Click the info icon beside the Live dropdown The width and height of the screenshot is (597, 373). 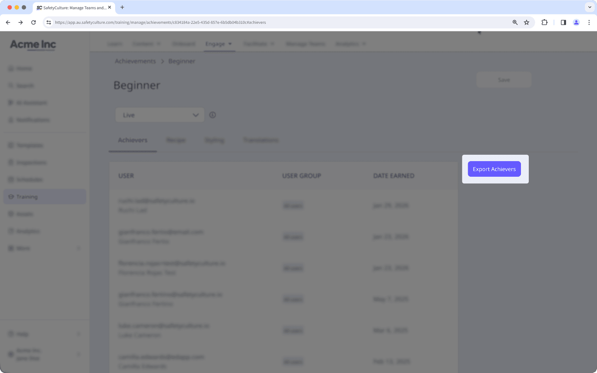(213, 115)
